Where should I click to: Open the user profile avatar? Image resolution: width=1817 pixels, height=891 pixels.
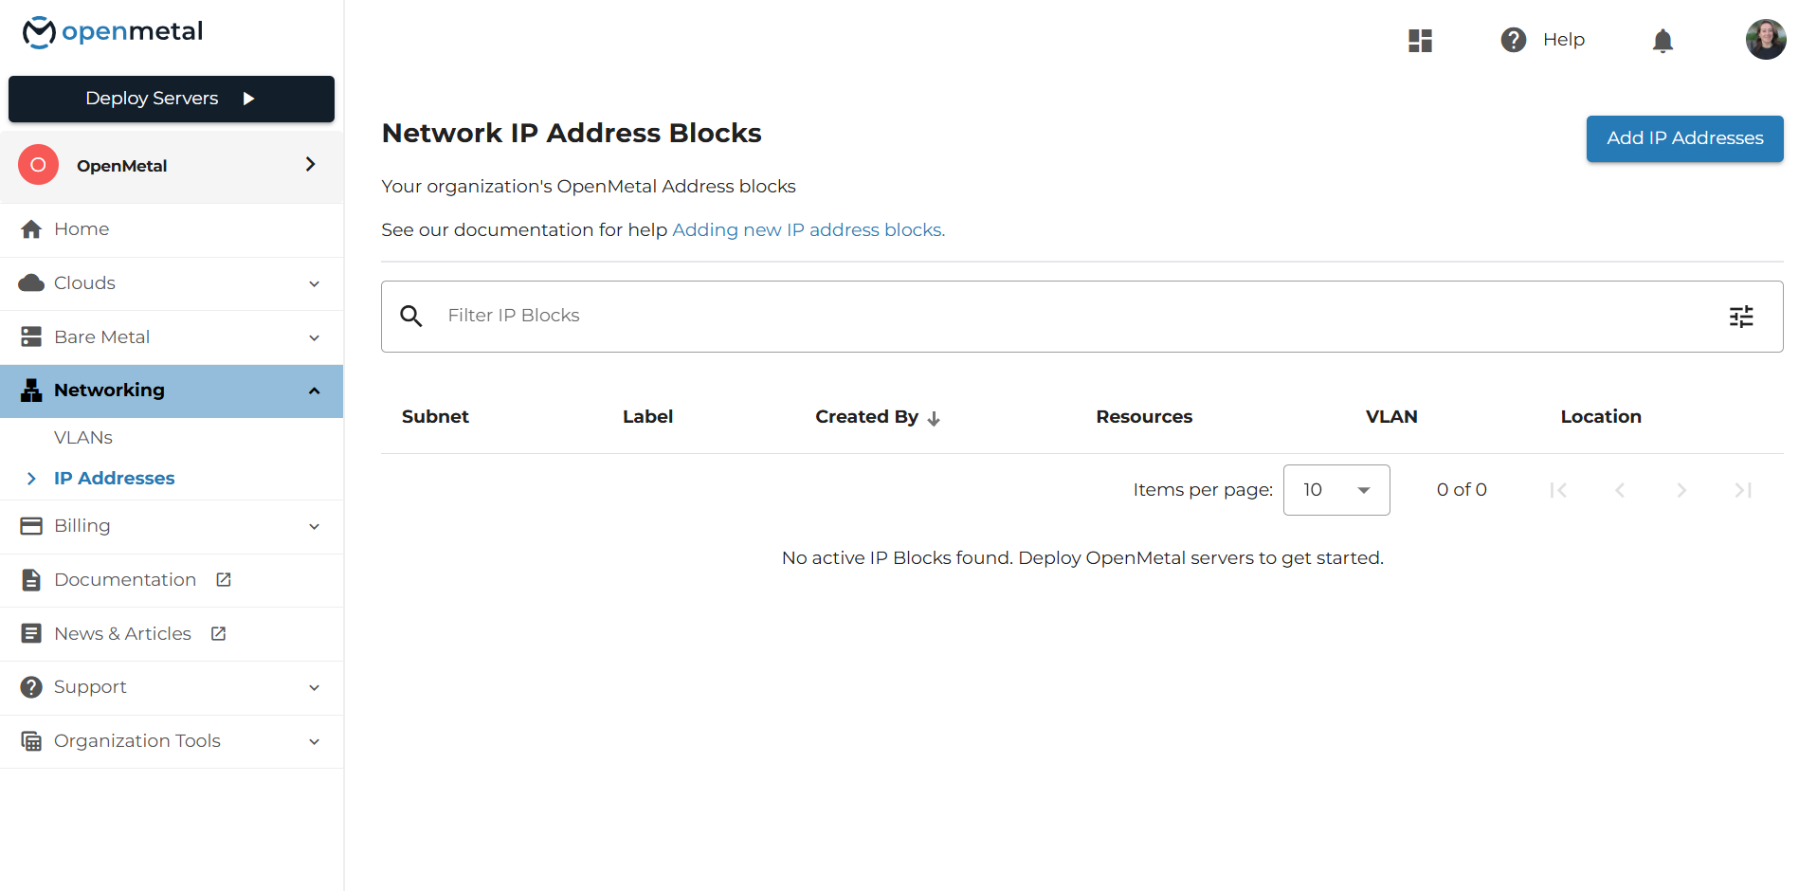(1766, 40)
